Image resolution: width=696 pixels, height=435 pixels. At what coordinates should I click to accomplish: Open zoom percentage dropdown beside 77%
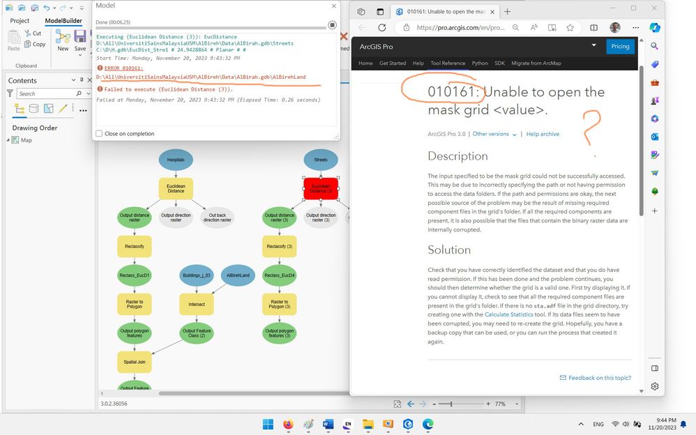point(517,404)
